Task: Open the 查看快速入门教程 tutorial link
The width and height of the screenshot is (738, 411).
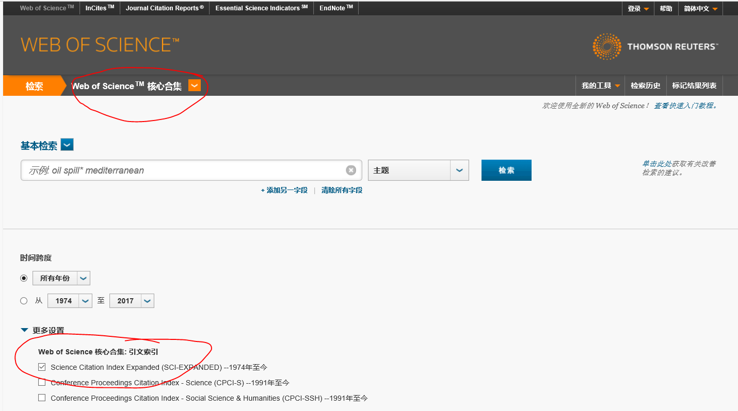Action: (x=685, y=106)
